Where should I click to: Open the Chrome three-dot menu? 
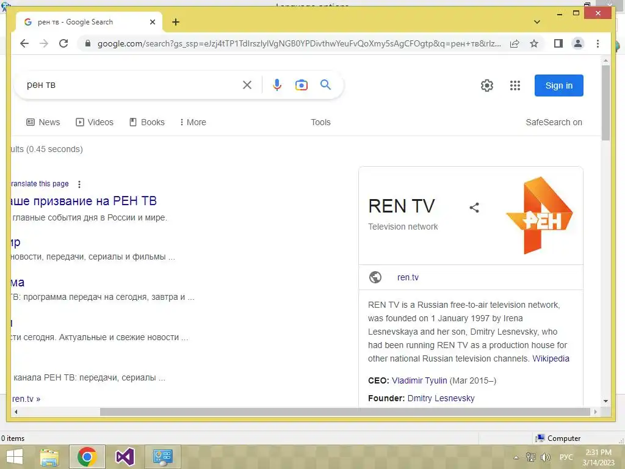(x=598, y=43)
